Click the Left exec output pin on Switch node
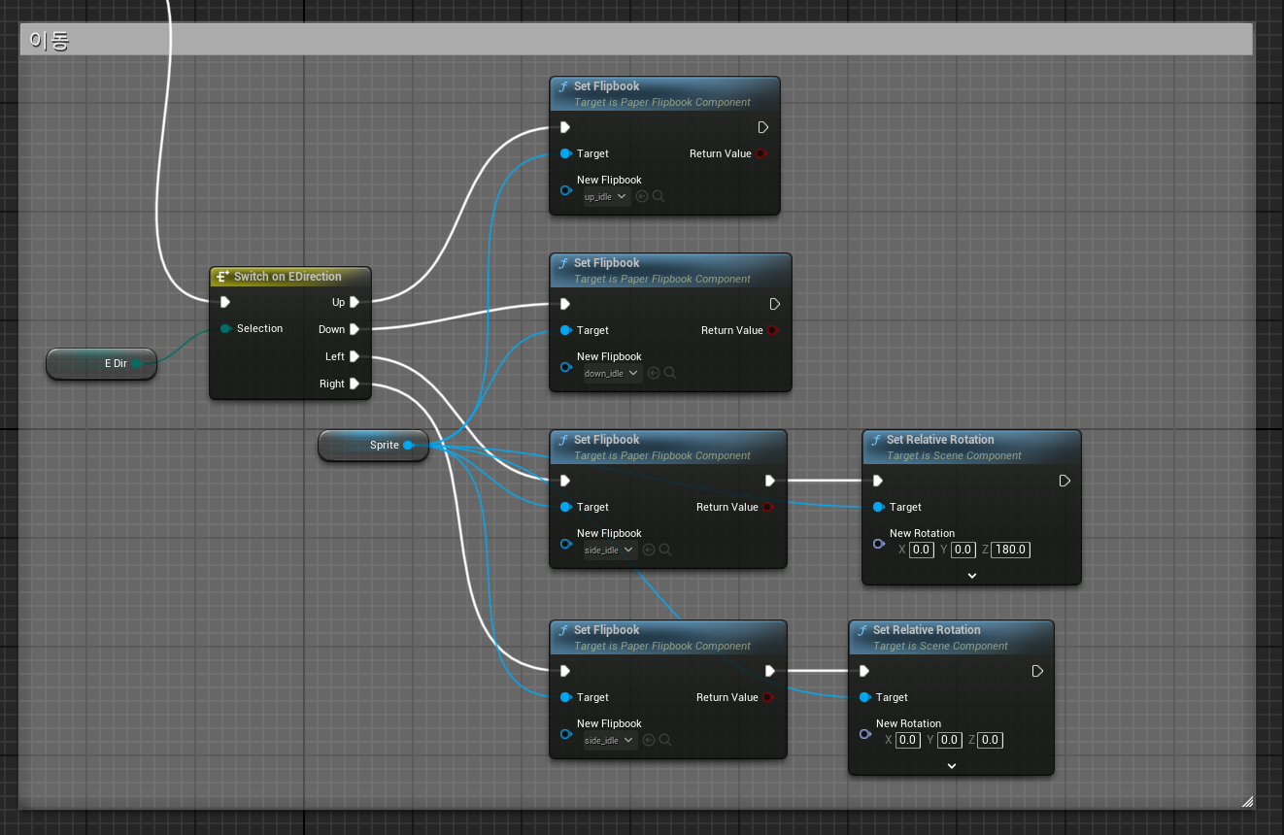The height and width of the screenshot is (835, 1284). 355,356
